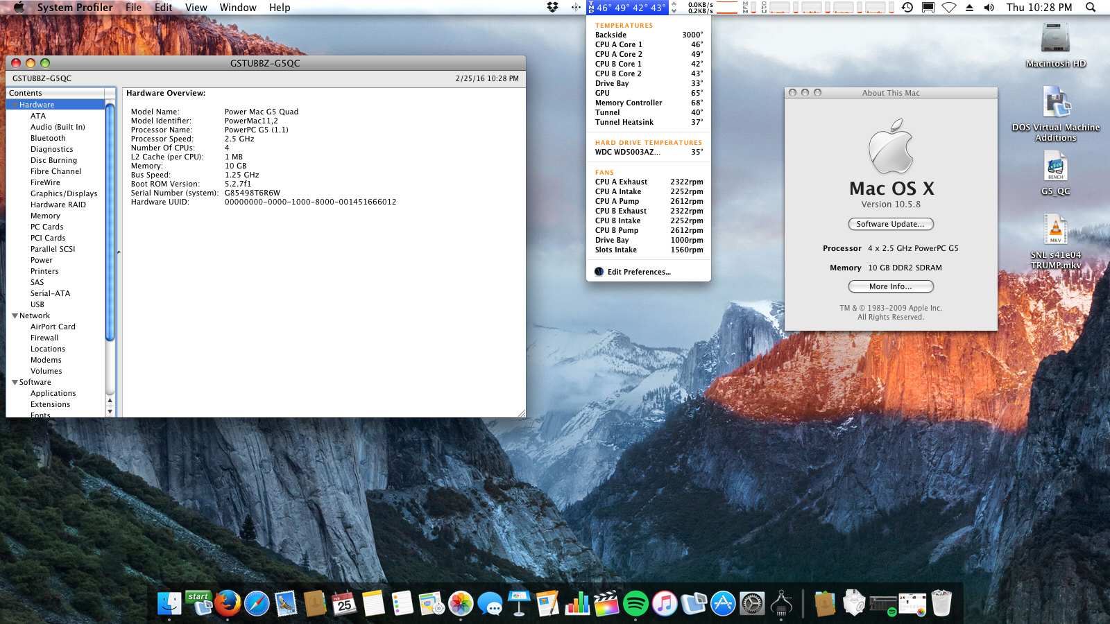
Task: Open Macintosh HD desktop drive
Action: 1055,40
